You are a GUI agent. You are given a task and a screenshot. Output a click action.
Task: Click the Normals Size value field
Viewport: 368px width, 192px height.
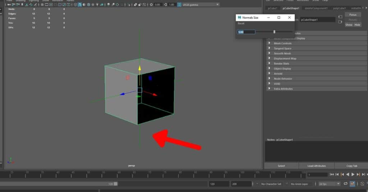(246, 32)
